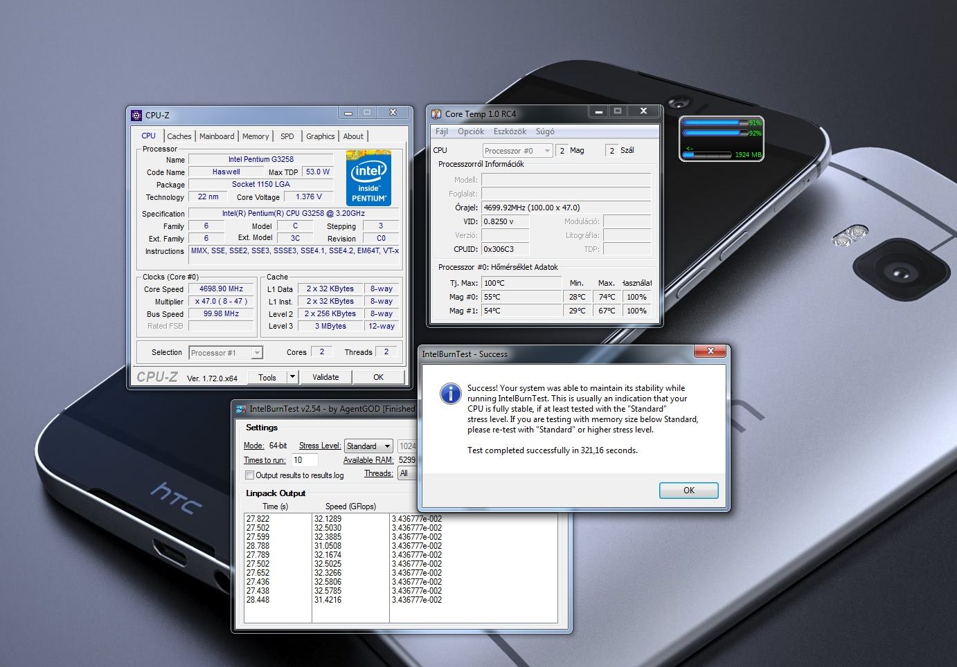
Task: Open the Tools dropdown arrow in CPU-Z
Action: coord(293,377)
